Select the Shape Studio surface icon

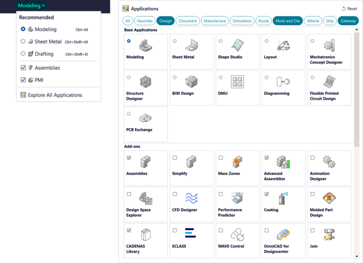pyautogui.click(x=237, y=45)
